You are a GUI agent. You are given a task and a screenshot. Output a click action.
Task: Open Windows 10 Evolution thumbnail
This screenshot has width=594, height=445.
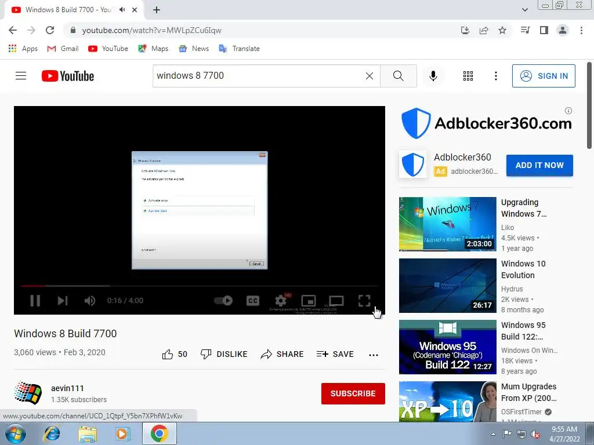coord(447,285)
